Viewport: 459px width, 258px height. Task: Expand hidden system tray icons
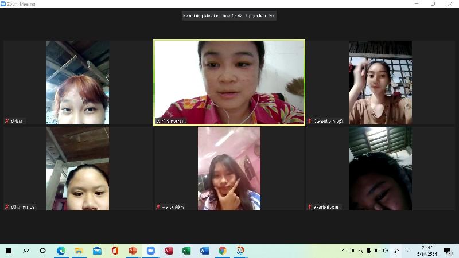[x=343, y=251]
